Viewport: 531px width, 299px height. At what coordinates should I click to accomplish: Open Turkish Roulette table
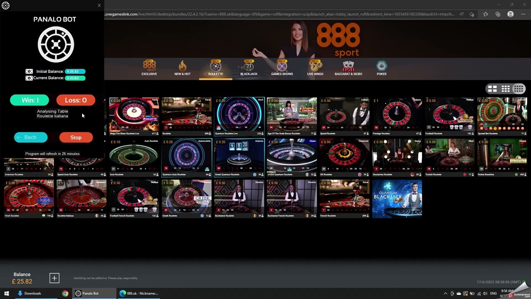point(450,157)
